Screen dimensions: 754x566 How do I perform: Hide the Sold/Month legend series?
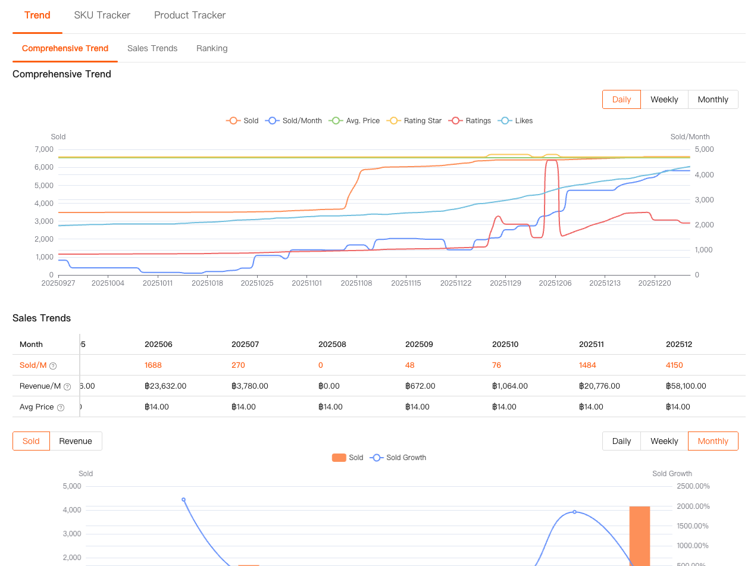[x=273, y=121]
